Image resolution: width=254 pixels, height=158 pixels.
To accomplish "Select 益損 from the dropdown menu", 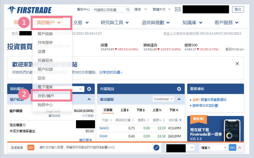I will click(41, 51).
